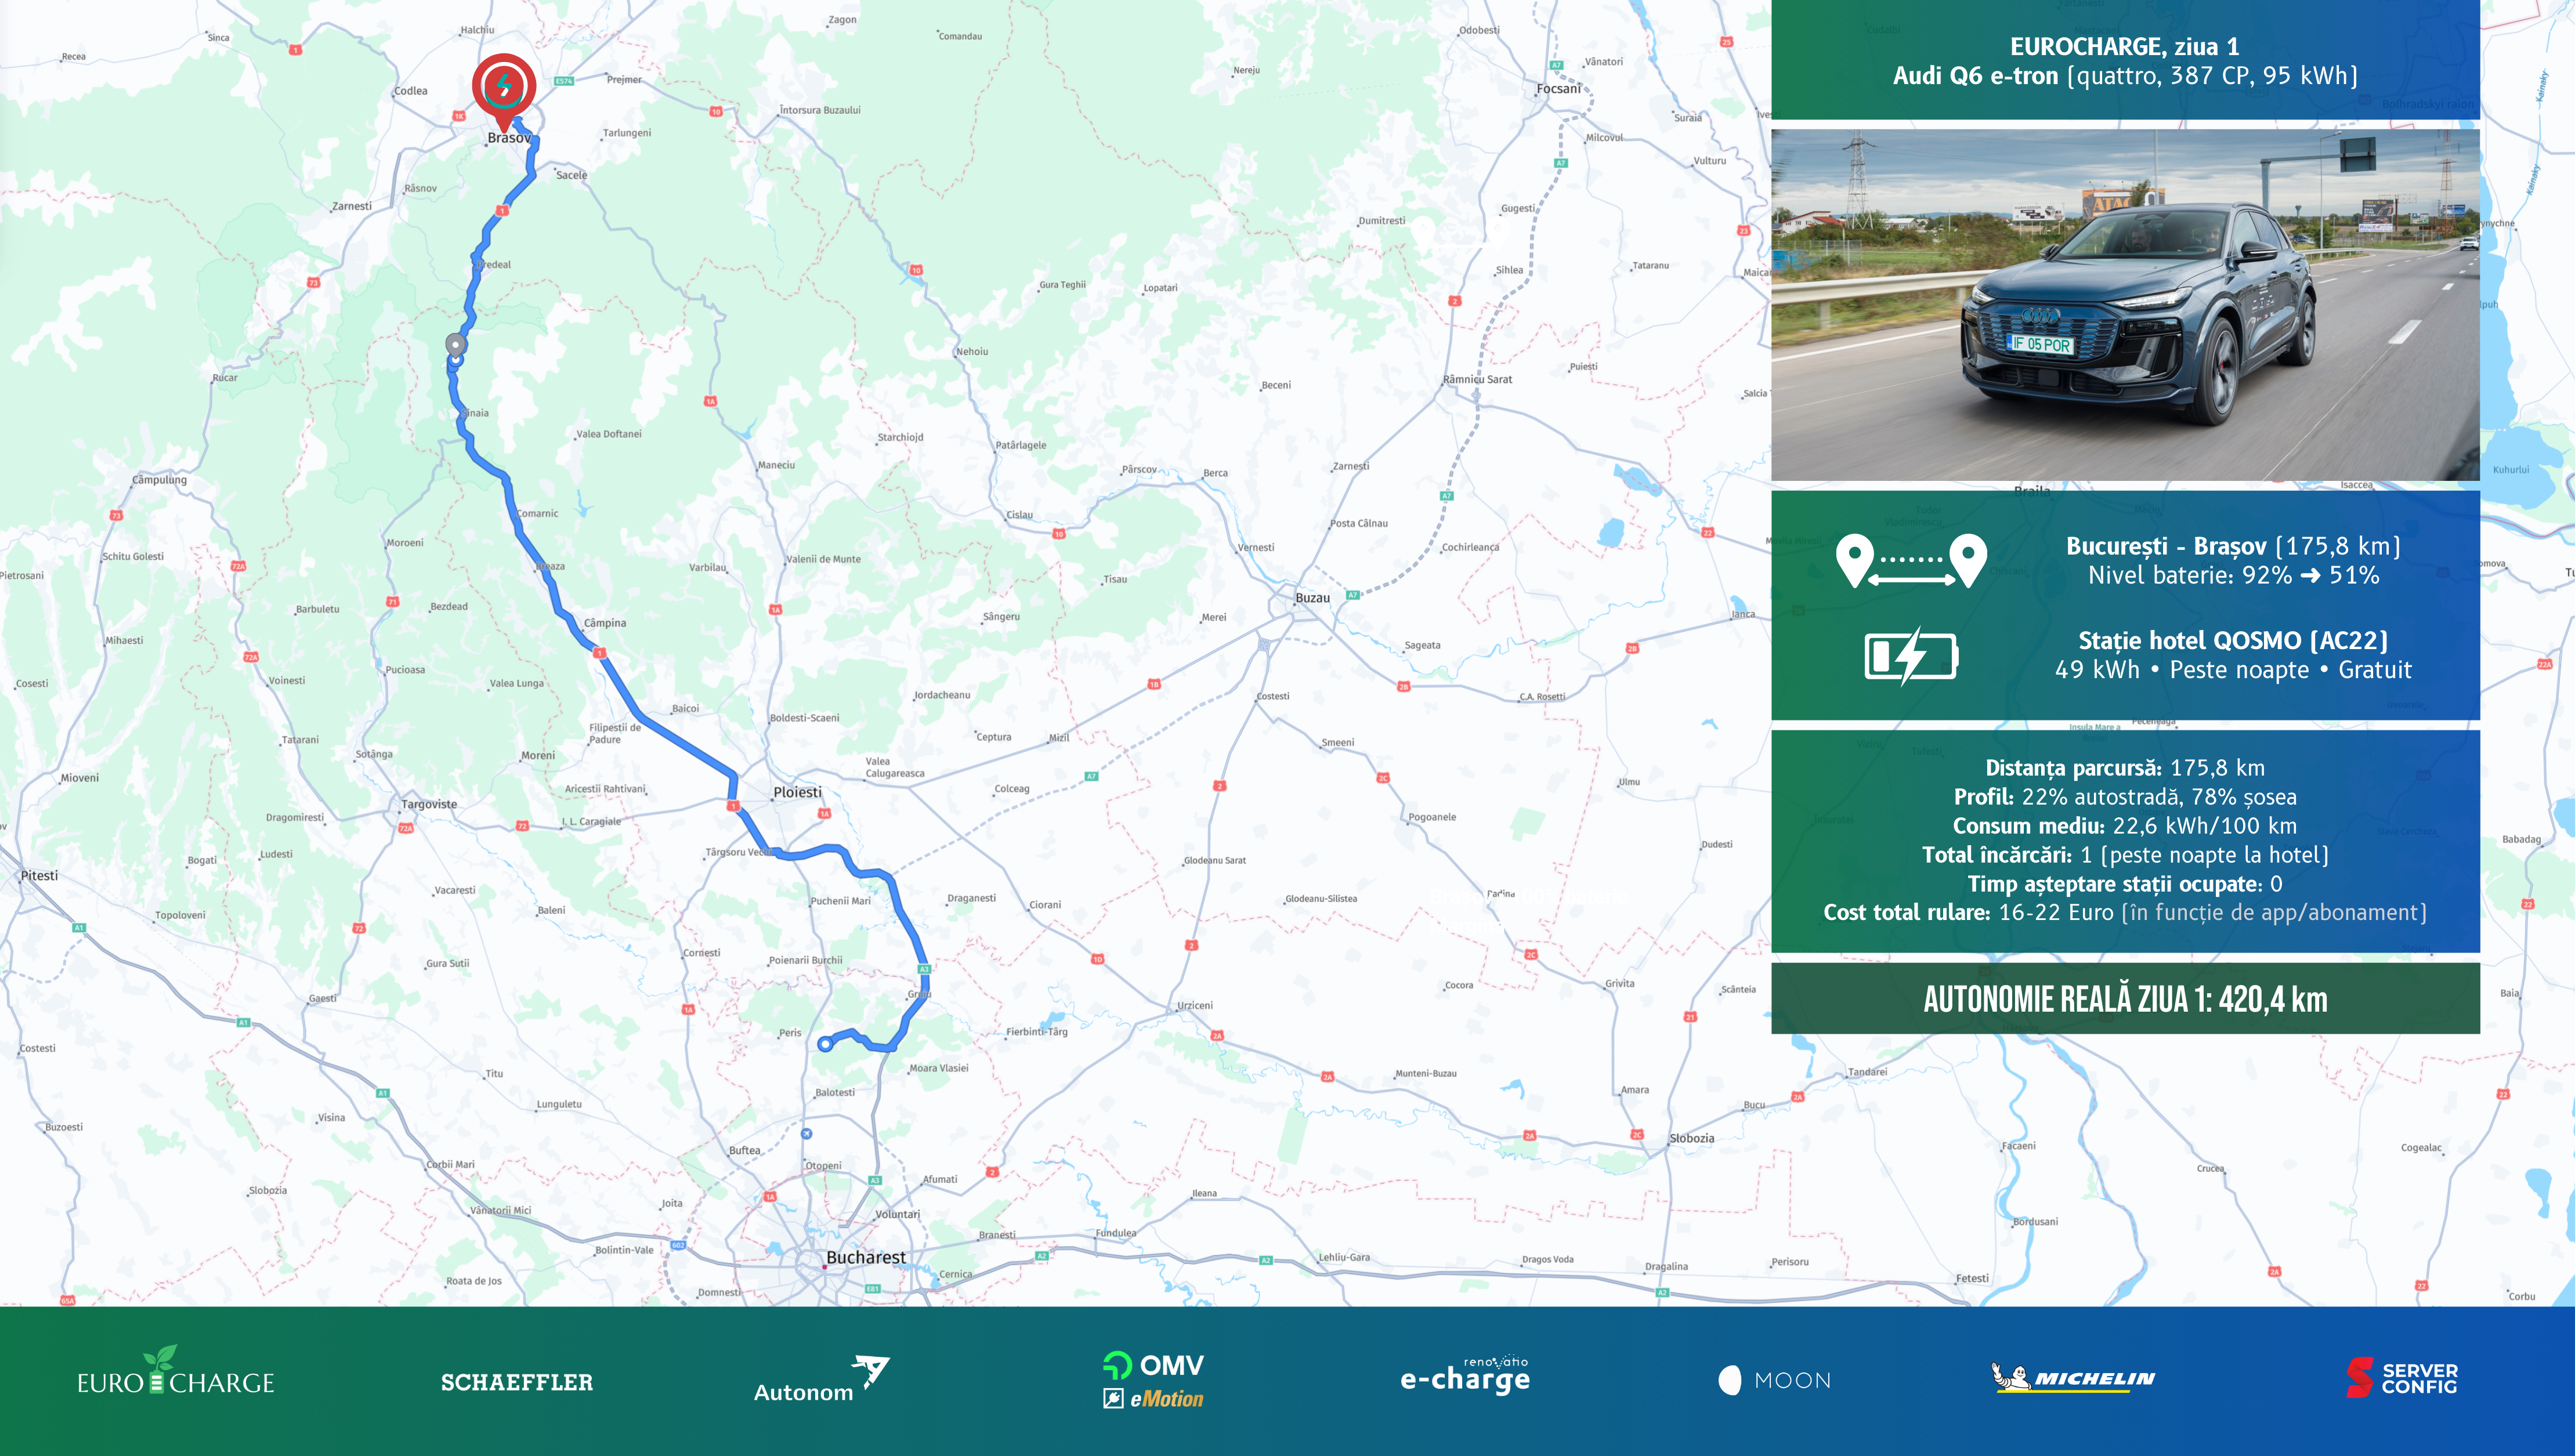Image resolution: width=2575 pixels, height=1456 pixels.
Task: Click the Intorsura Buzaului label
Action: (x=821, y=110)
